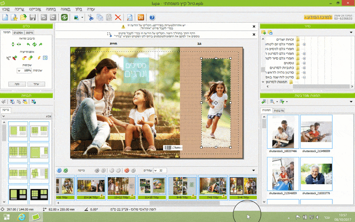Open the blue question mark help icon
Viewport: 355px width, 222px height.
[x=152, y=17]
